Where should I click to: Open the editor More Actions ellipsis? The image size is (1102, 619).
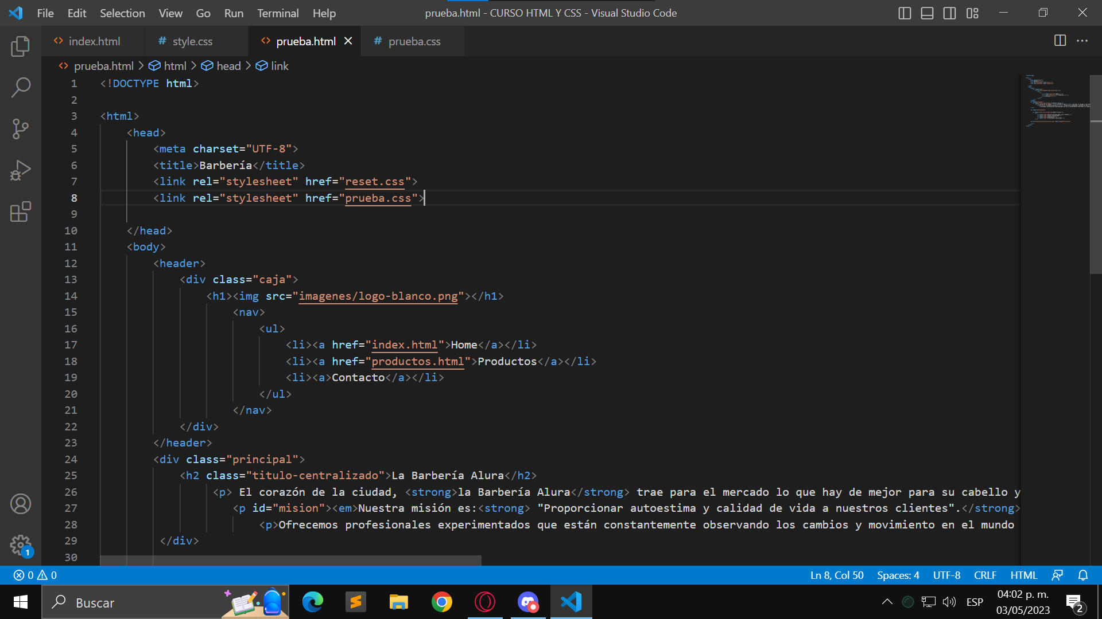pos(1082,41)
